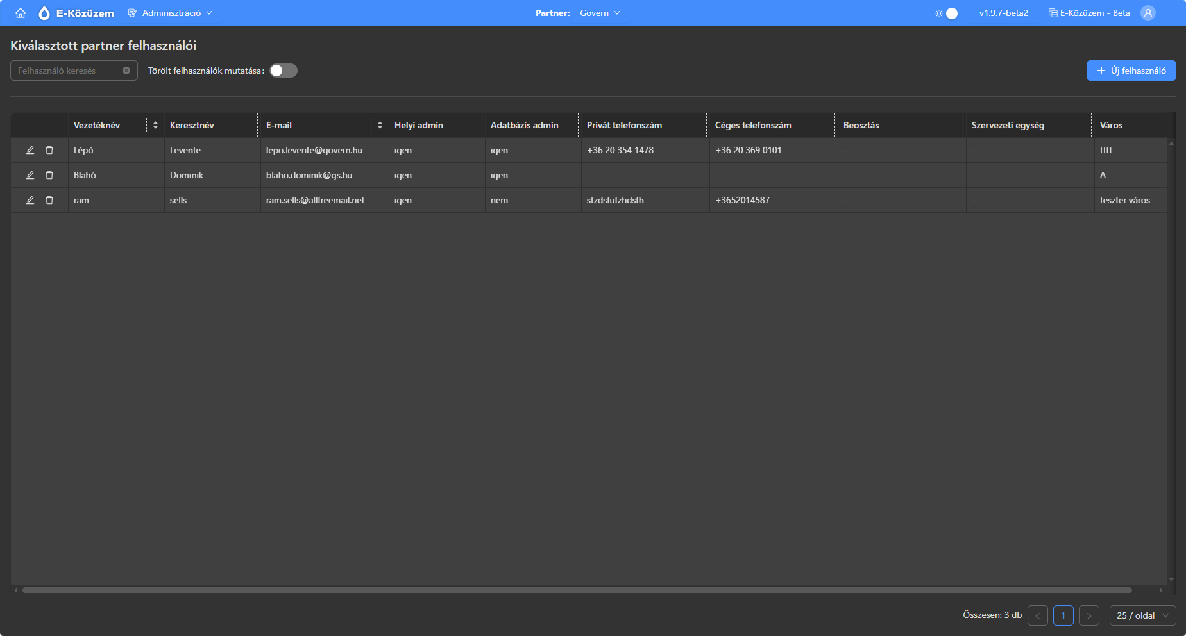
Task: Clear the user search field icon
Action: pyautogui.click(x=126, y=71)
